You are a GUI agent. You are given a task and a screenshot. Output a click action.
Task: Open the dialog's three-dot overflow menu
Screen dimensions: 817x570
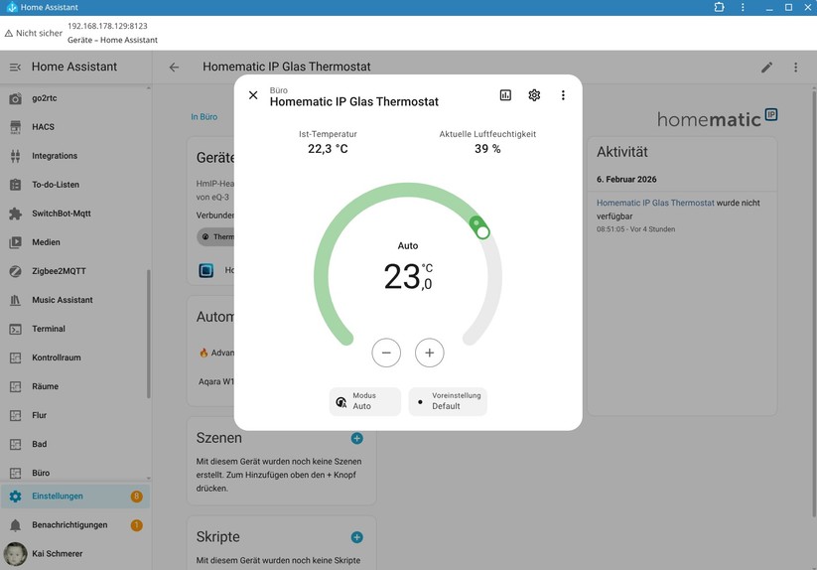tap(563, 94)
